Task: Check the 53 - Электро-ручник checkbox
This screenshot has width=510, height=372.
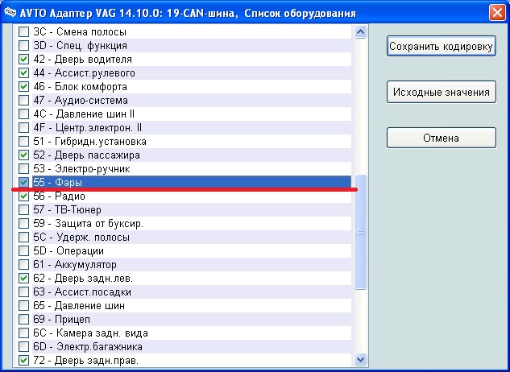Action: (x=23, y=169)
